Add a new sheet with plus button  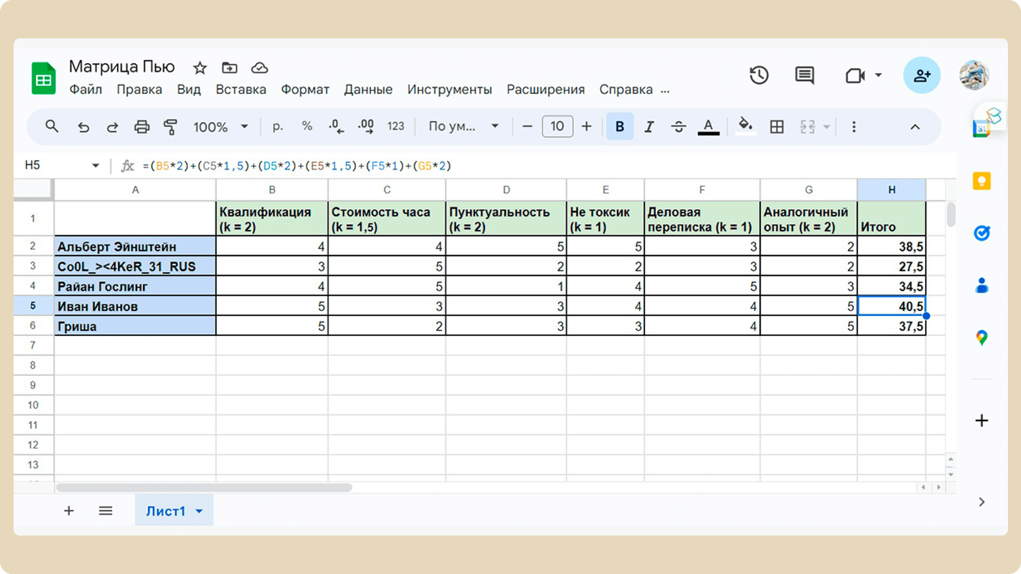click(69, 510)
